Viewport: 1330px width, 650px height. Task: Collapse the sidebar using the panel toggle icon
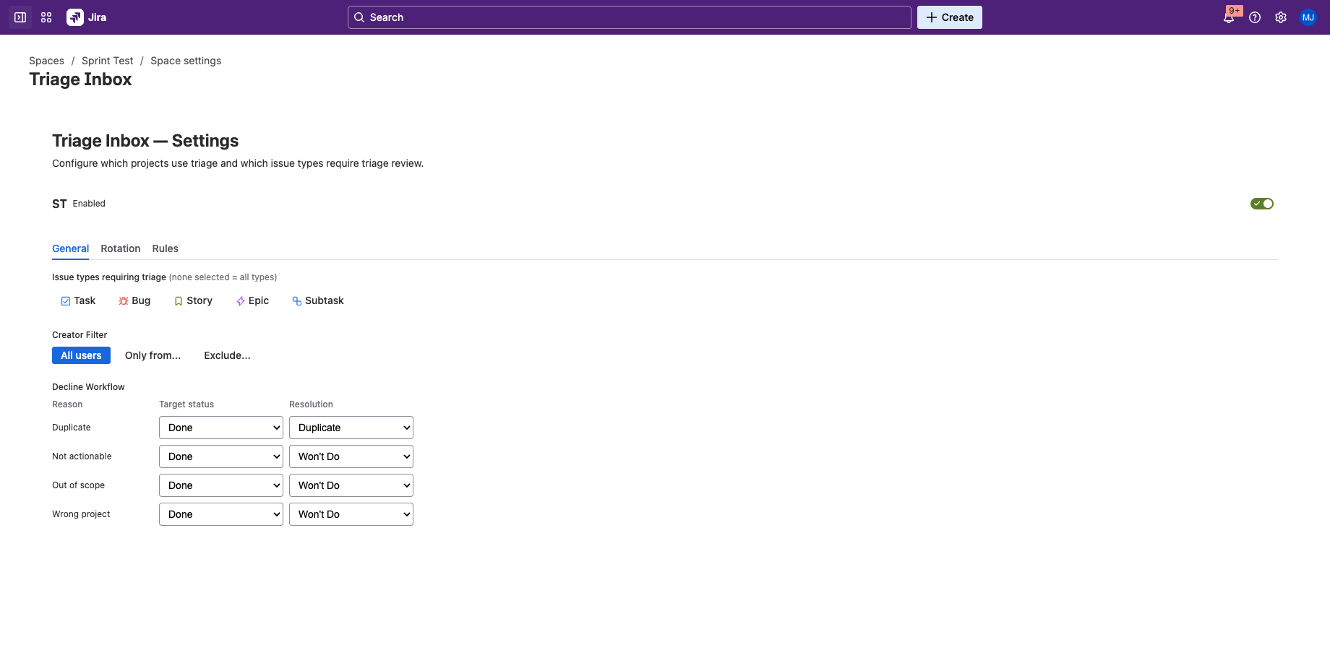pos(20,17)
